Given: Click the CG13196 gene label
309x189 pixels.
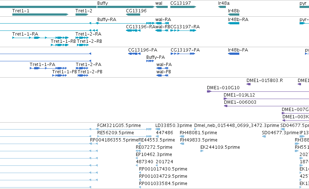Looking at the screenshot, I should point(136,11).
